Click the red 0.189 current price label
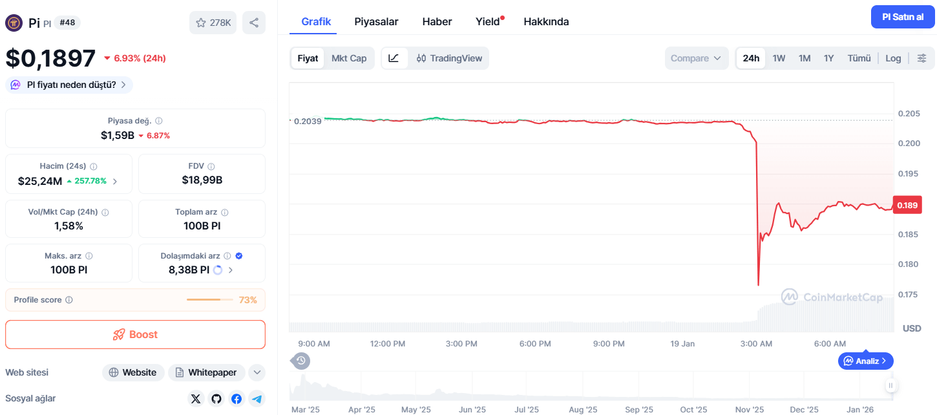Screen dimensions: 937x415 907,205
